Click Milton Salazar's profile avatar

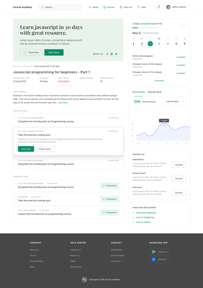(168, 7)
